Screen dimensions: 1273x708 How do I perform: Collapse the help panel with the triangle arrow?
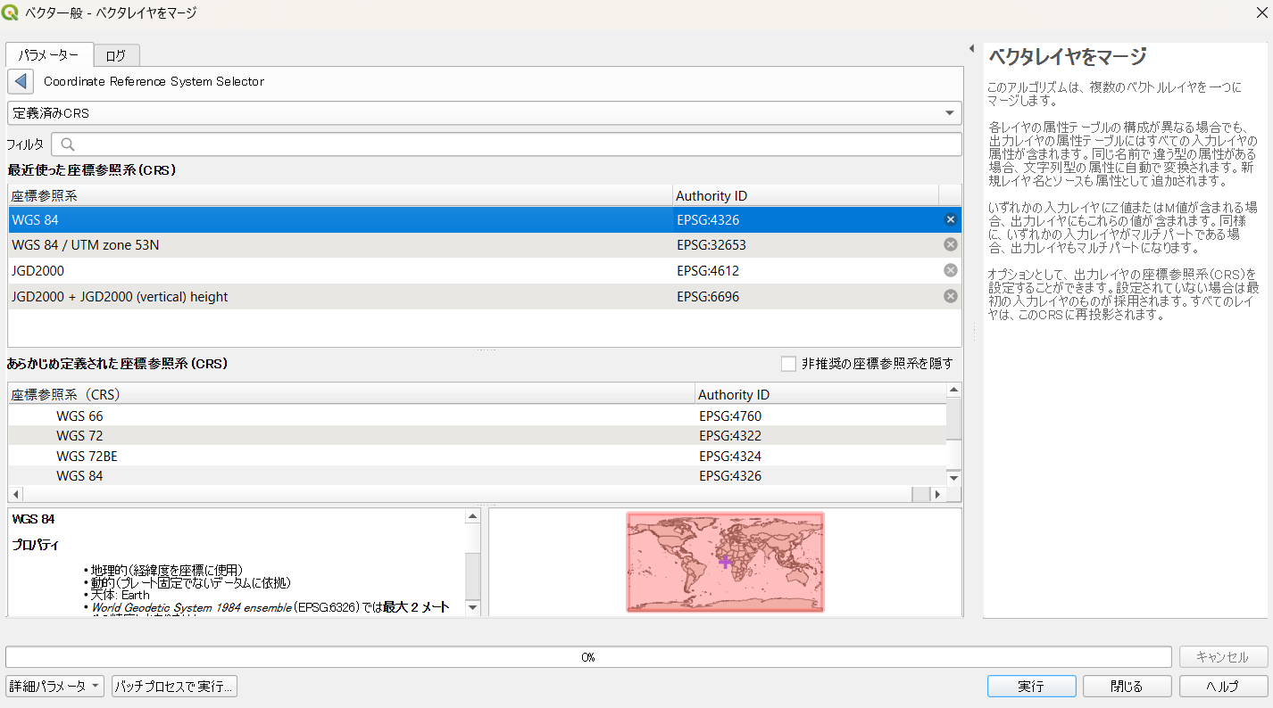coord(971,48)
